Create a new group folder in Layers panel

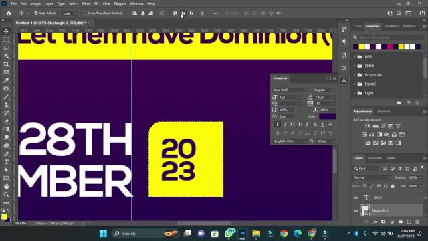[400, 222]
